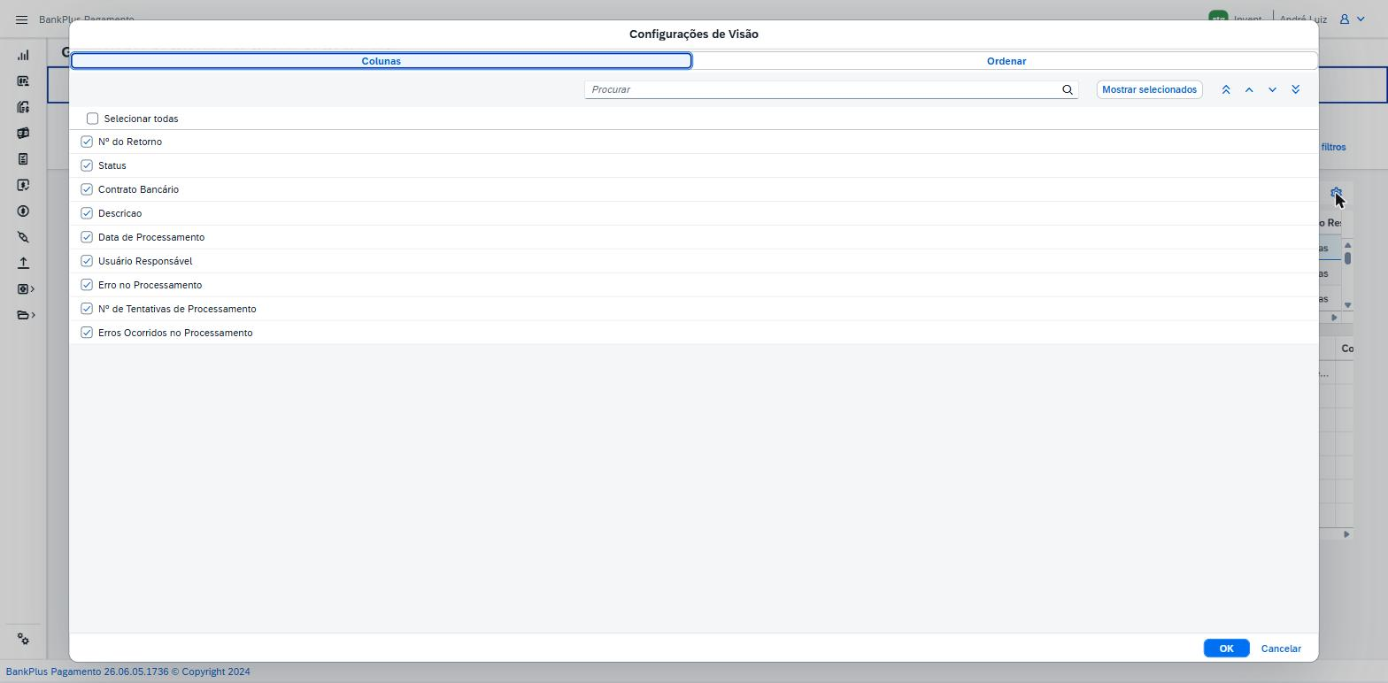Click the table settings gear icon
The width and height of the screenshot is (1388, 683).
1336,192
